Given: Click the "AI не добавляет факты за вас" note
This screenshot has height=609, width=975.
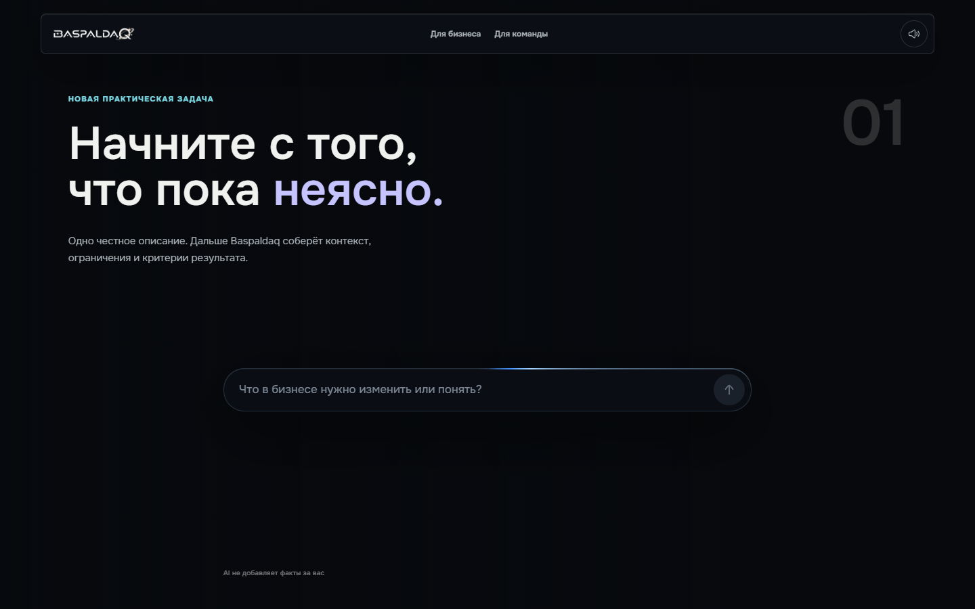Looking at the screenshot, I should point(274,573).
